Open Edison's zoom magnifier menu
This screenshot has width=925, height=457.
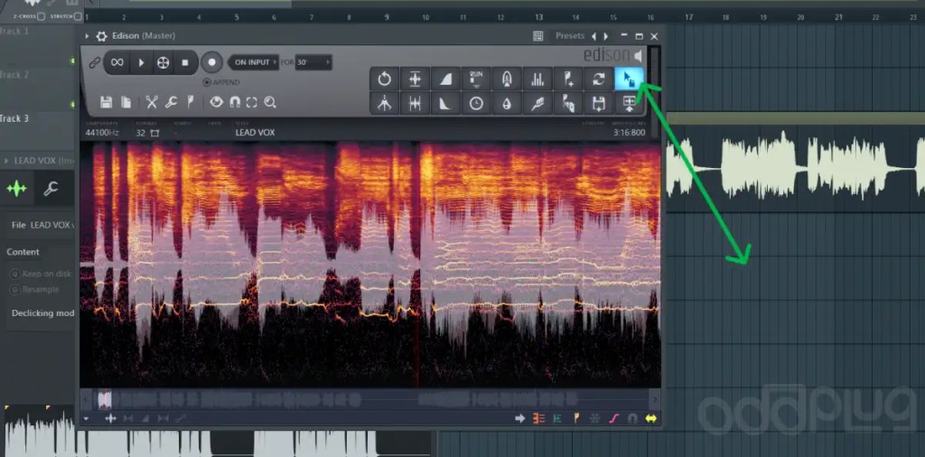click(270, 103)
